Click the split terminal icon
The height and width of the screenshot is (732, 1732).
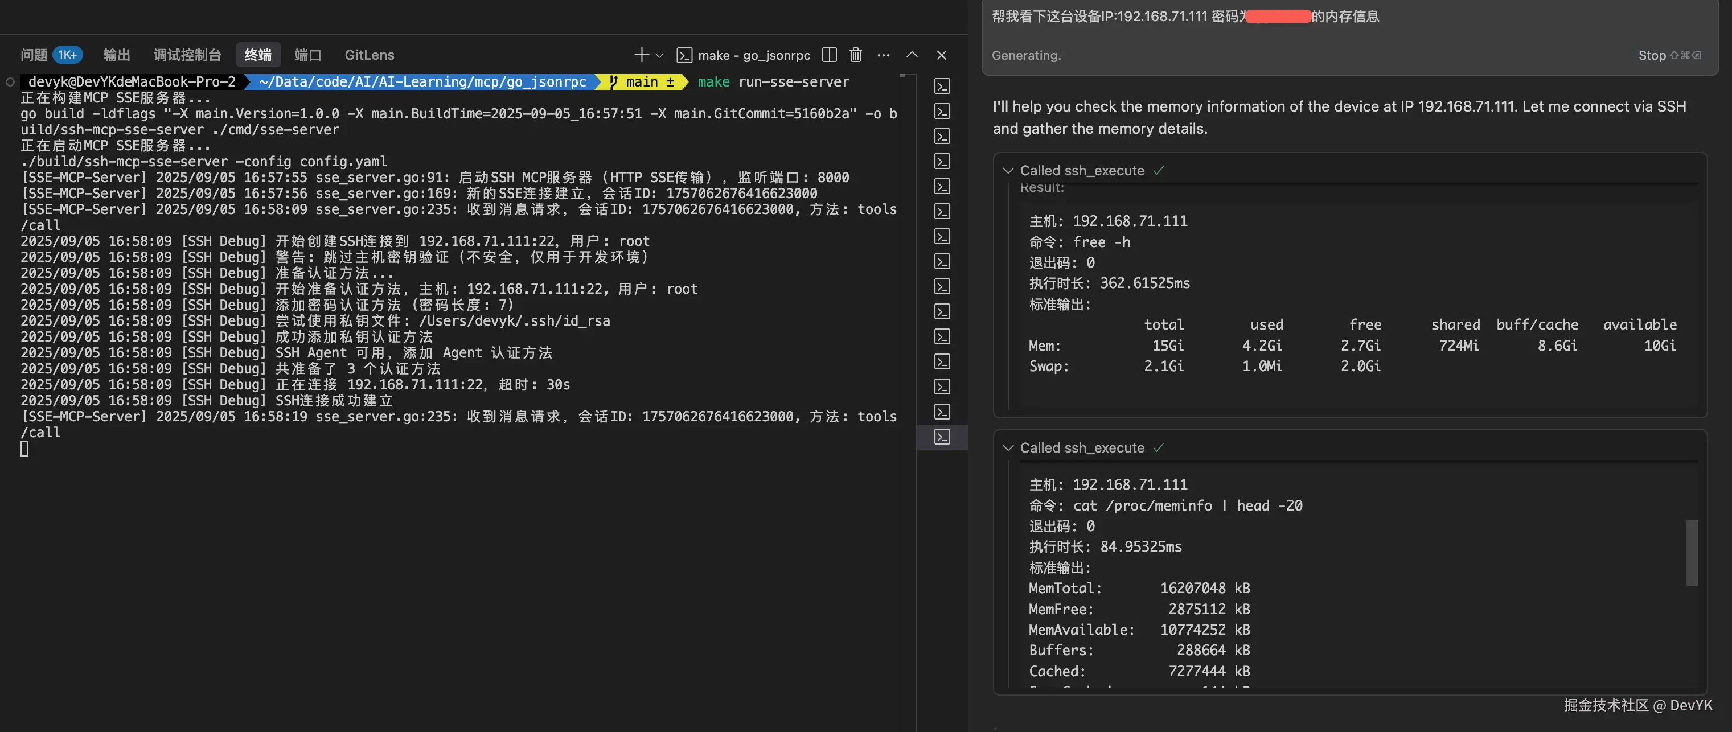(829, 55)
